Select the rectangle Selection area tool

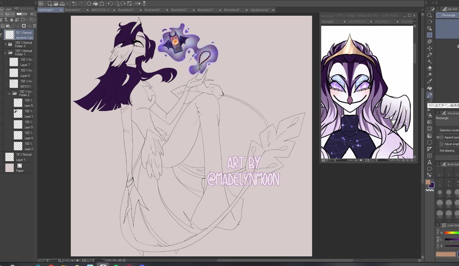click(x=430, y=35)
